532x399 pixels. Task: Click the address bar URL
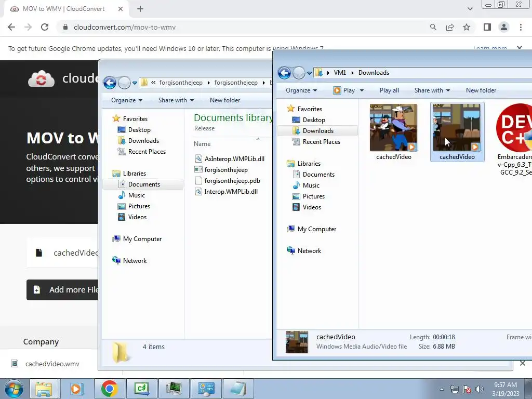click(x=125, y=27)
